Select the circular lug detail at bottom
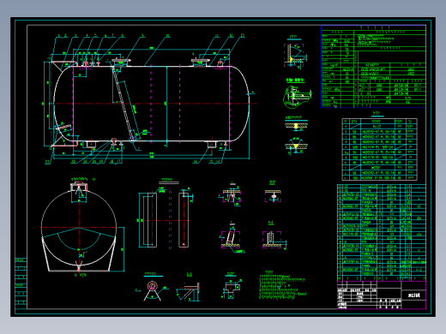The image size is (446, 334). pos(152,289)
